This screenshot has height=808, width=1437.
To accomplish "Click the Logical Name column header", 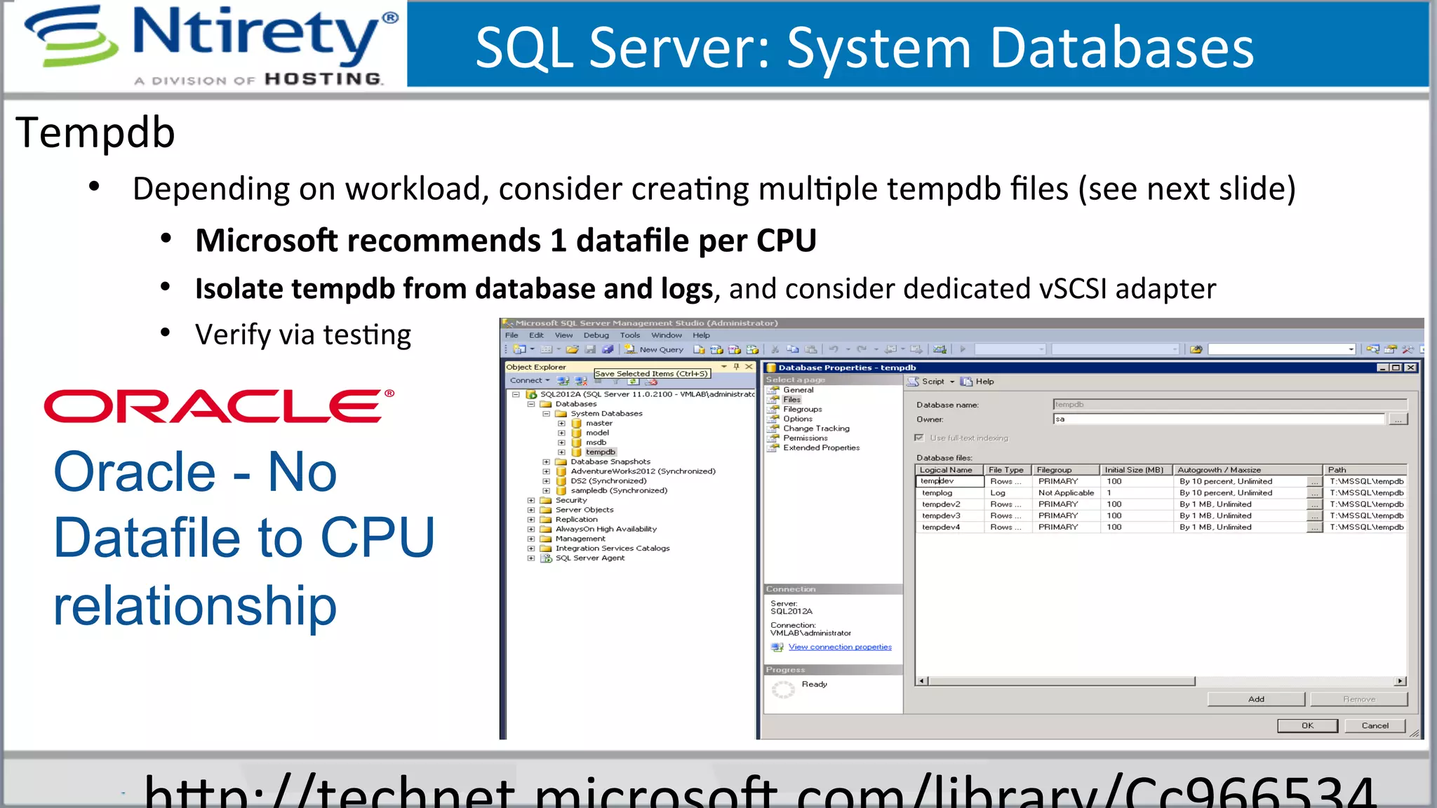I will pyautogui.click(x=950, y=470).
